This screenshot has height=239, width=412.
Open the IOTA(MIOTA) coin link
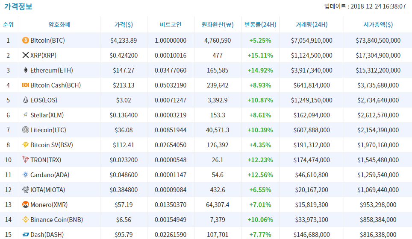coord(48,190)
